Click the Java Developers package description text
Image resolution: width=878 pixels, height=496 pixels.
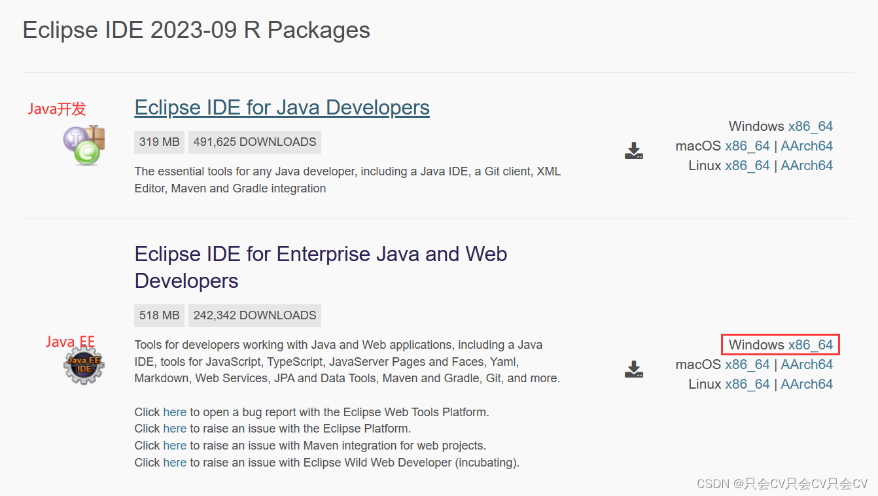point(347,180)
